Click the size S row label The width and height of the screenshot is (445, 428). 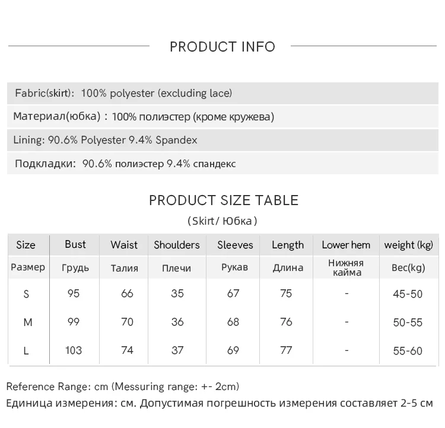pyautogui.click(x=26, y=294)
